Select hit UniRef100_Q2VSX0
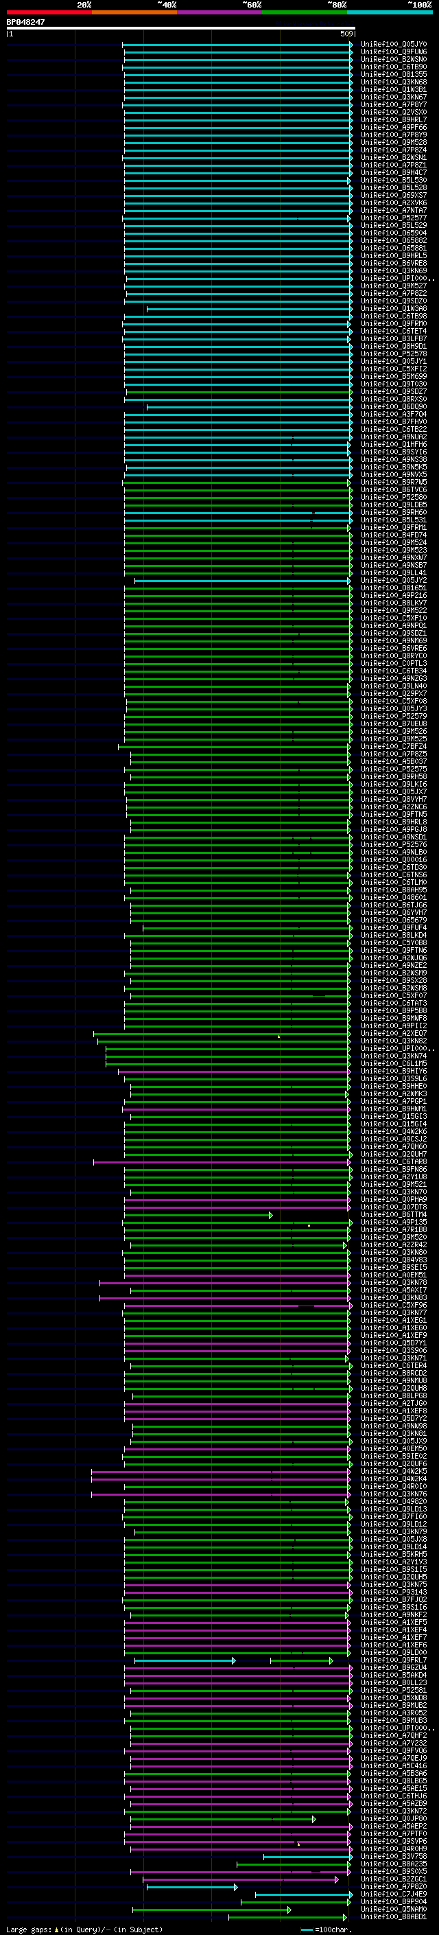The width and height of the screenshot is (439, 1935). (394, 112)
